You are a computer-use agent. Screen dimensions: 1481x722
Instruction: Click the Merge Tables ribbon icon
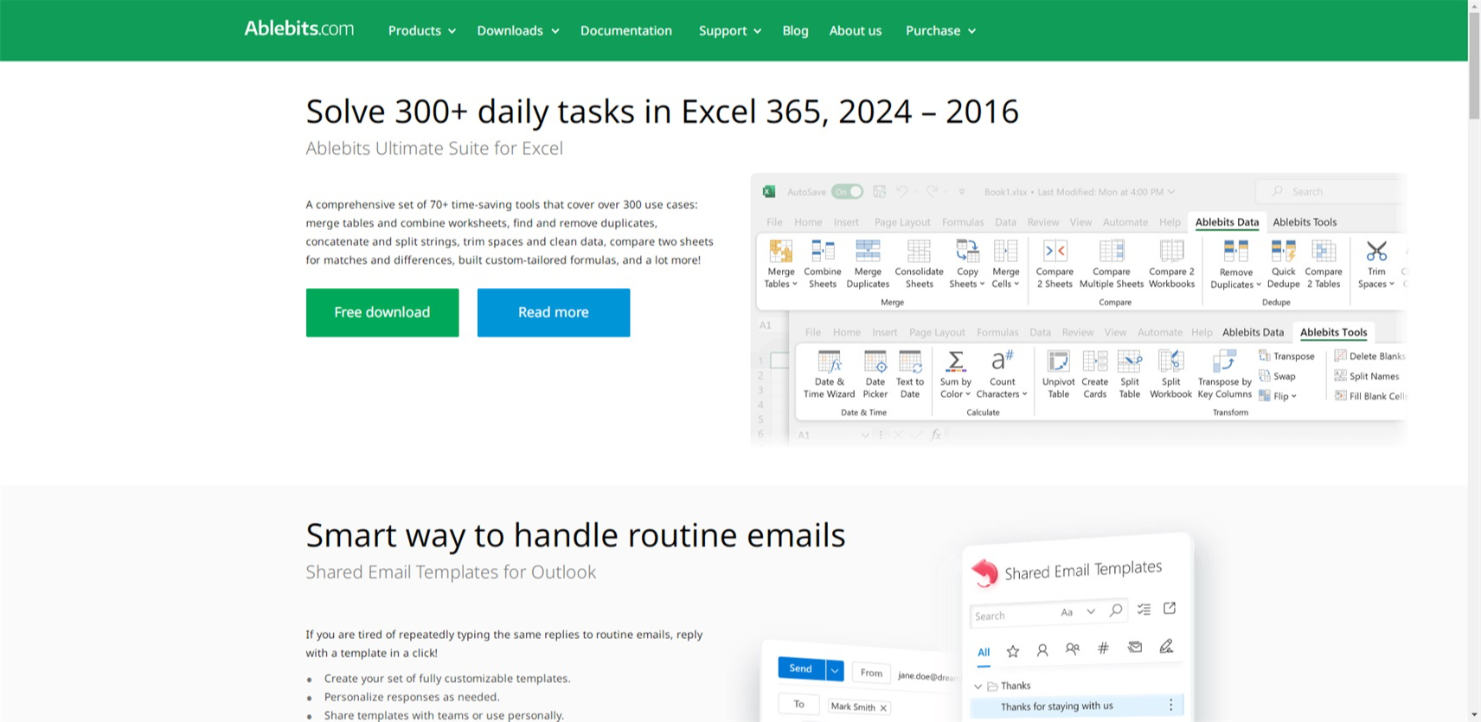780,252
